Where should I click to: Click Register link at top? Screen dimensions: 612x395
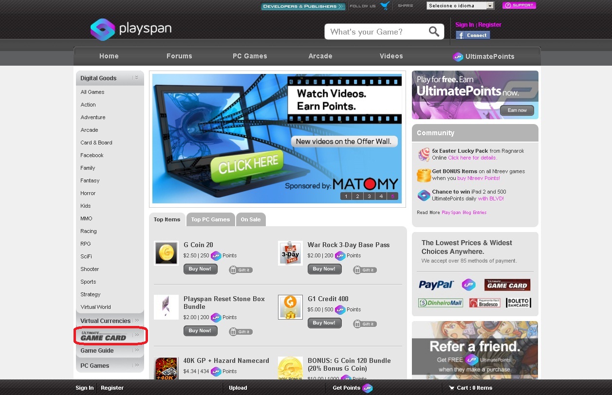[x=490, y=25]
